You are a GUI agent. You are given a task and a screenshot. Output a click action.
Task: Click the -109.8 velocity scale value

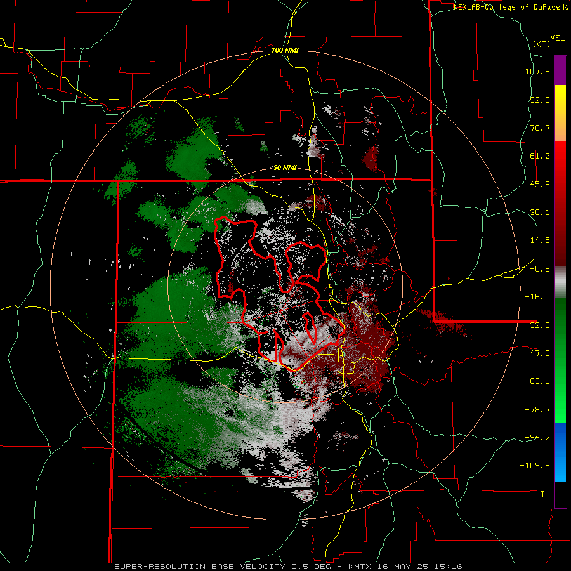pyautogui.click(x=535, y=466)
